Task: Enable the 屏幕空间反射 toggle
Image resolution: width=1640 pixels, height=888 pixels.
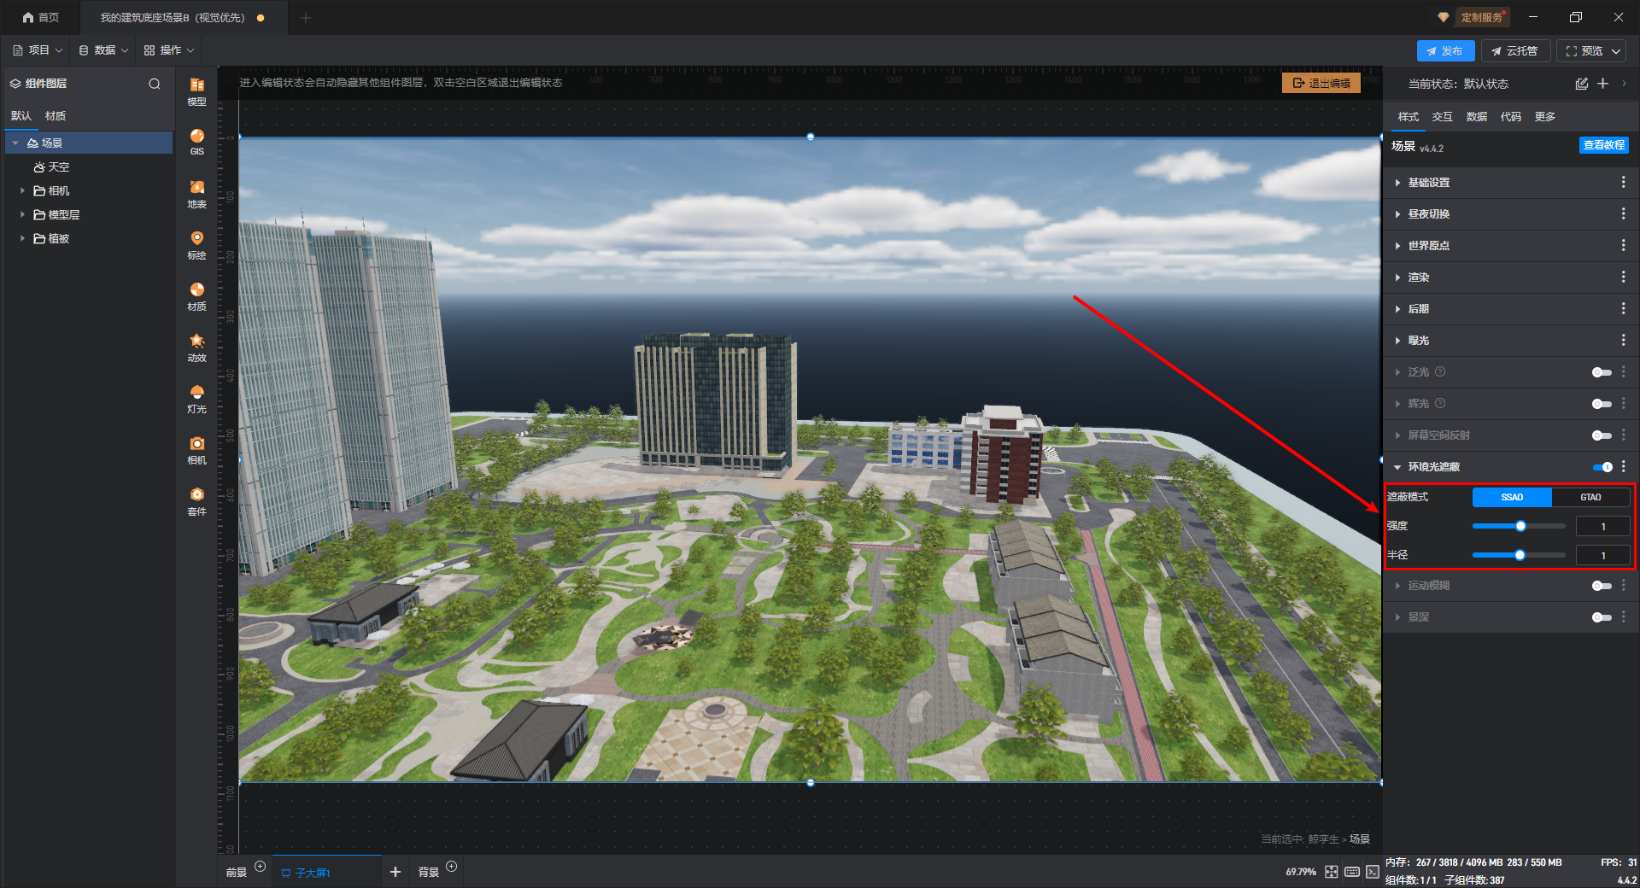Action: tap(1602, 435)
